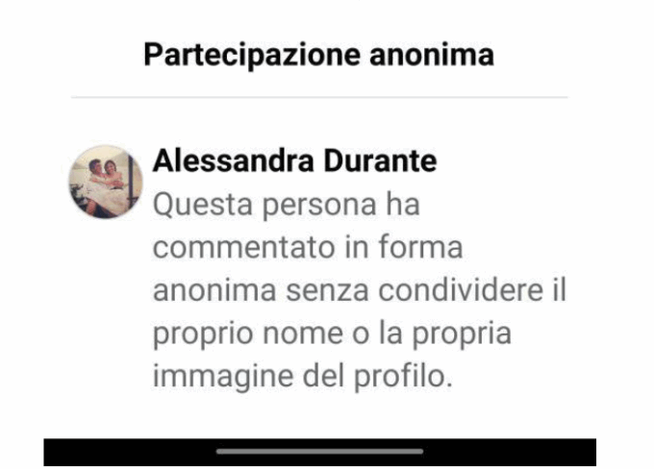The width and height of the screenshot is (654, 469).
Task: Select the line 'anonima senza condividere il'
Action: click(360, 290)
